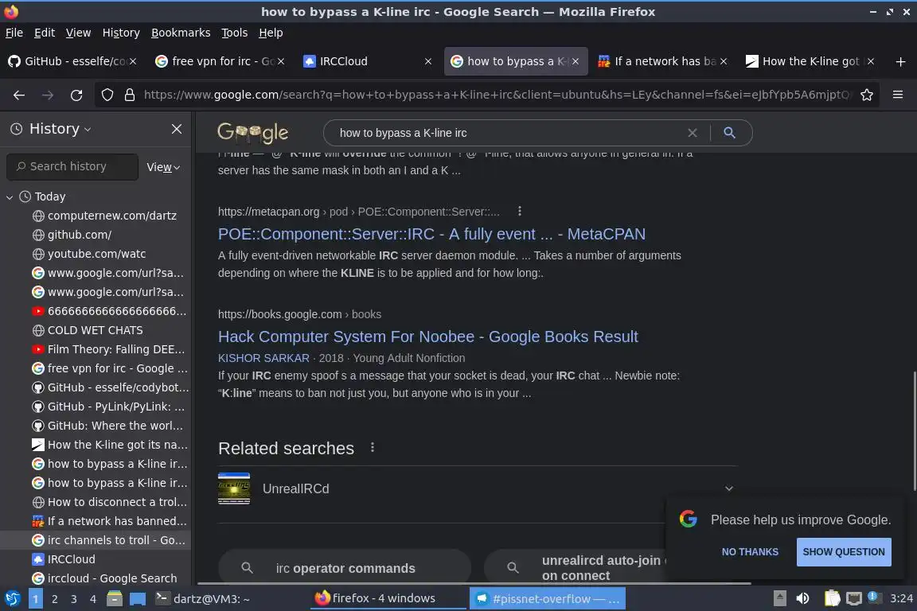This screenshot has height=611, width=917.
Task: Open site security padlock info
Action: pyautogui.click(x=130, y=95)
